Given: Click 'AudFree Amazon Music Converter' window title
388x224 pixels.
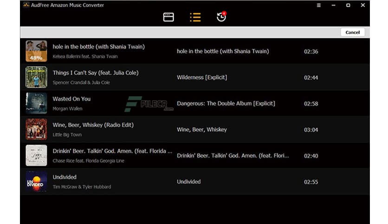Looking at the screenshot, I should 67,5.
